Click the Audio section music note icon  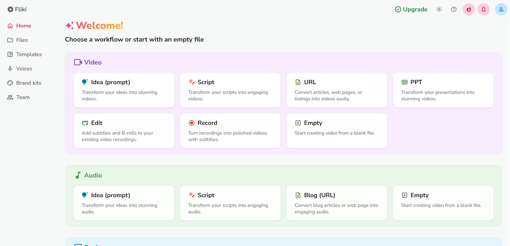pyautogui.click(x=78, y=175)
